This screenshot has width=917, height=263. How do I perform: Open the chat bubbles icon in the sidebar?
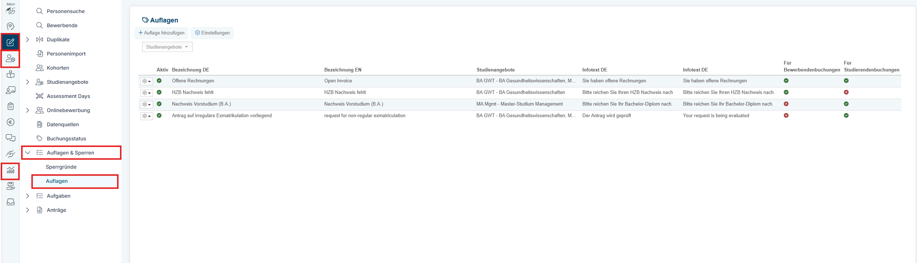tap(11, 138)
